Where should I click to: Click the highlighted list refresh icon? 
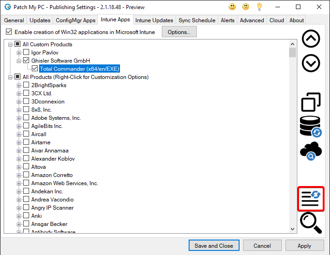311,198
